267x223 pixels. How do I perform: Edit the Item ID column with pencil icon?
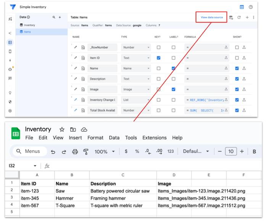click(76, 58)
